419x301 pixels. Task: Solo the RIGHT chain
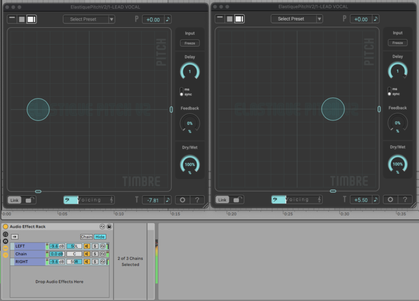tap(95, 261)
